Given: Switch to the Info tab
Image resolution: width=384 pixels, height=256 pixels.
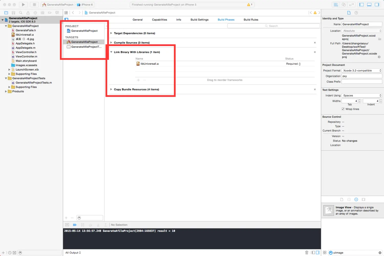Looking at the screenshot, I should tap(179, 20).
